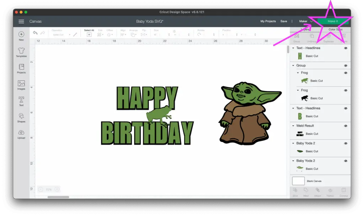Open the Shapes tool

(x=21, y=118)
